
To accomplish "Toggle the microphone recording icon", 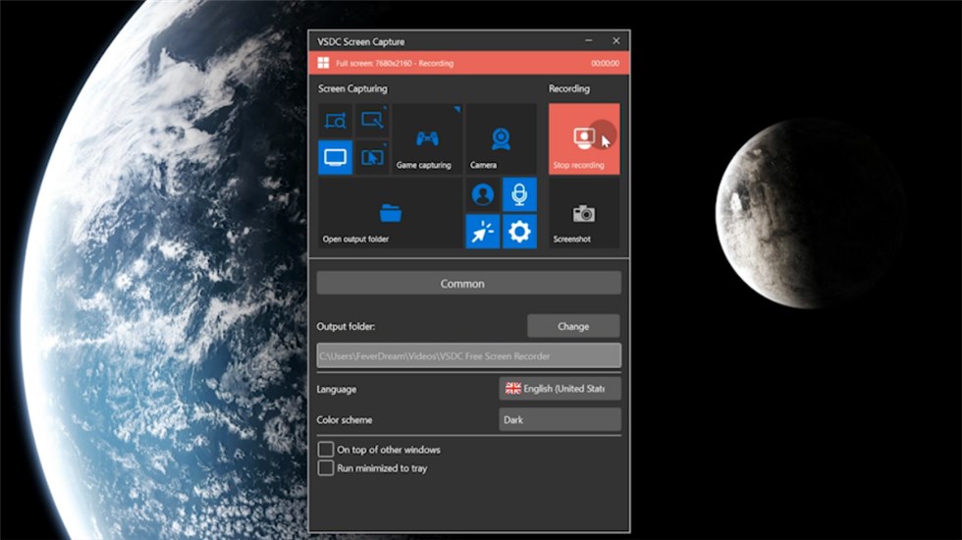I will (519, 194).
